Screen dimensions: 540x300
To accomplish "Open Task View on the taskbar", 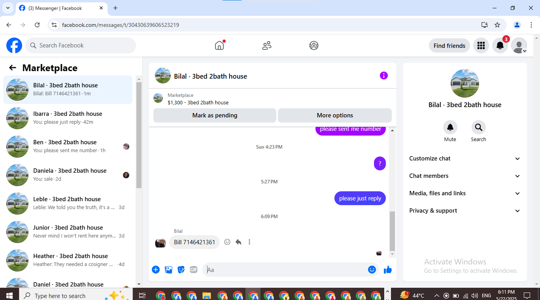I will click(142, 296).
